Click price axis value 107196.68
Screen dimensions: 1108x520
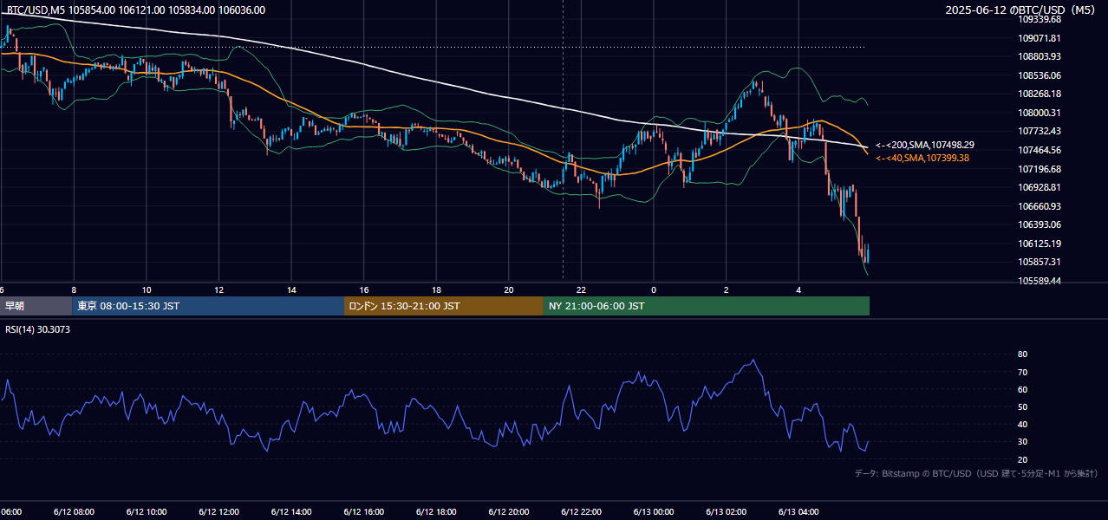(1040, 169)
